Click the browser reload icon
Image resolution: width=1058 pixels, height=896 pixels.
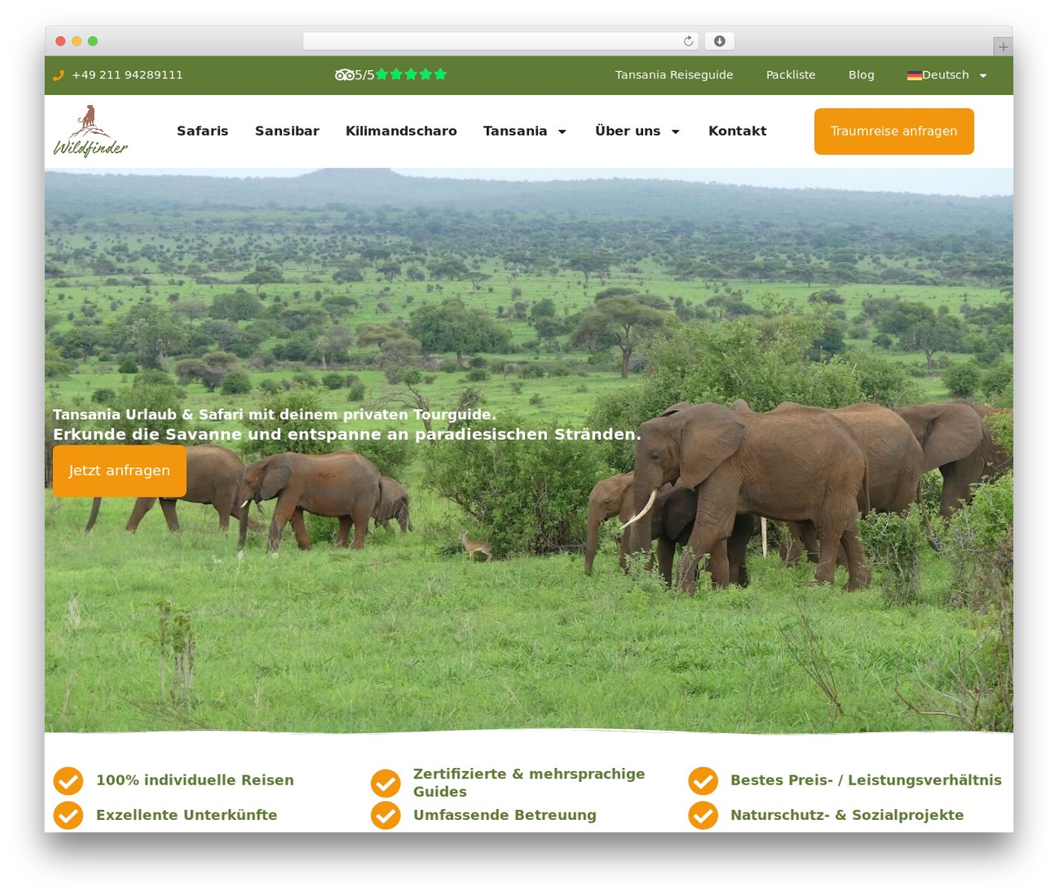(688, 41)
